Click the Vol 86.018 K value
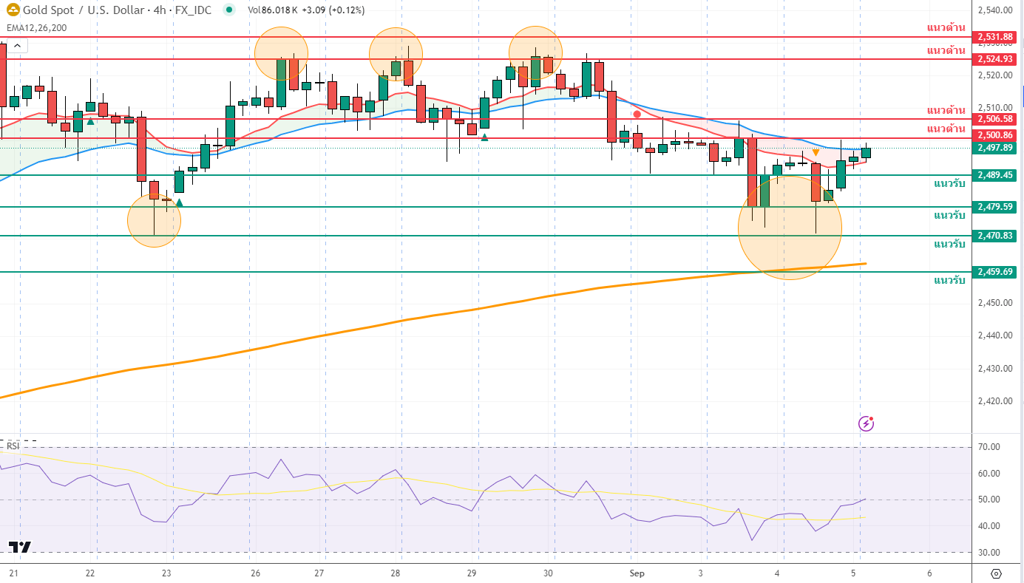 tap(273, 10)
